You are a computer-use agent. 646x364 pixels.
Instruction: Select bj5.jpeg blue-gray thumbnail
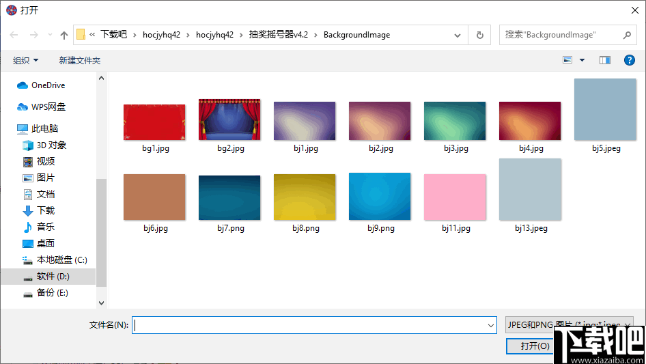[605, 109]
